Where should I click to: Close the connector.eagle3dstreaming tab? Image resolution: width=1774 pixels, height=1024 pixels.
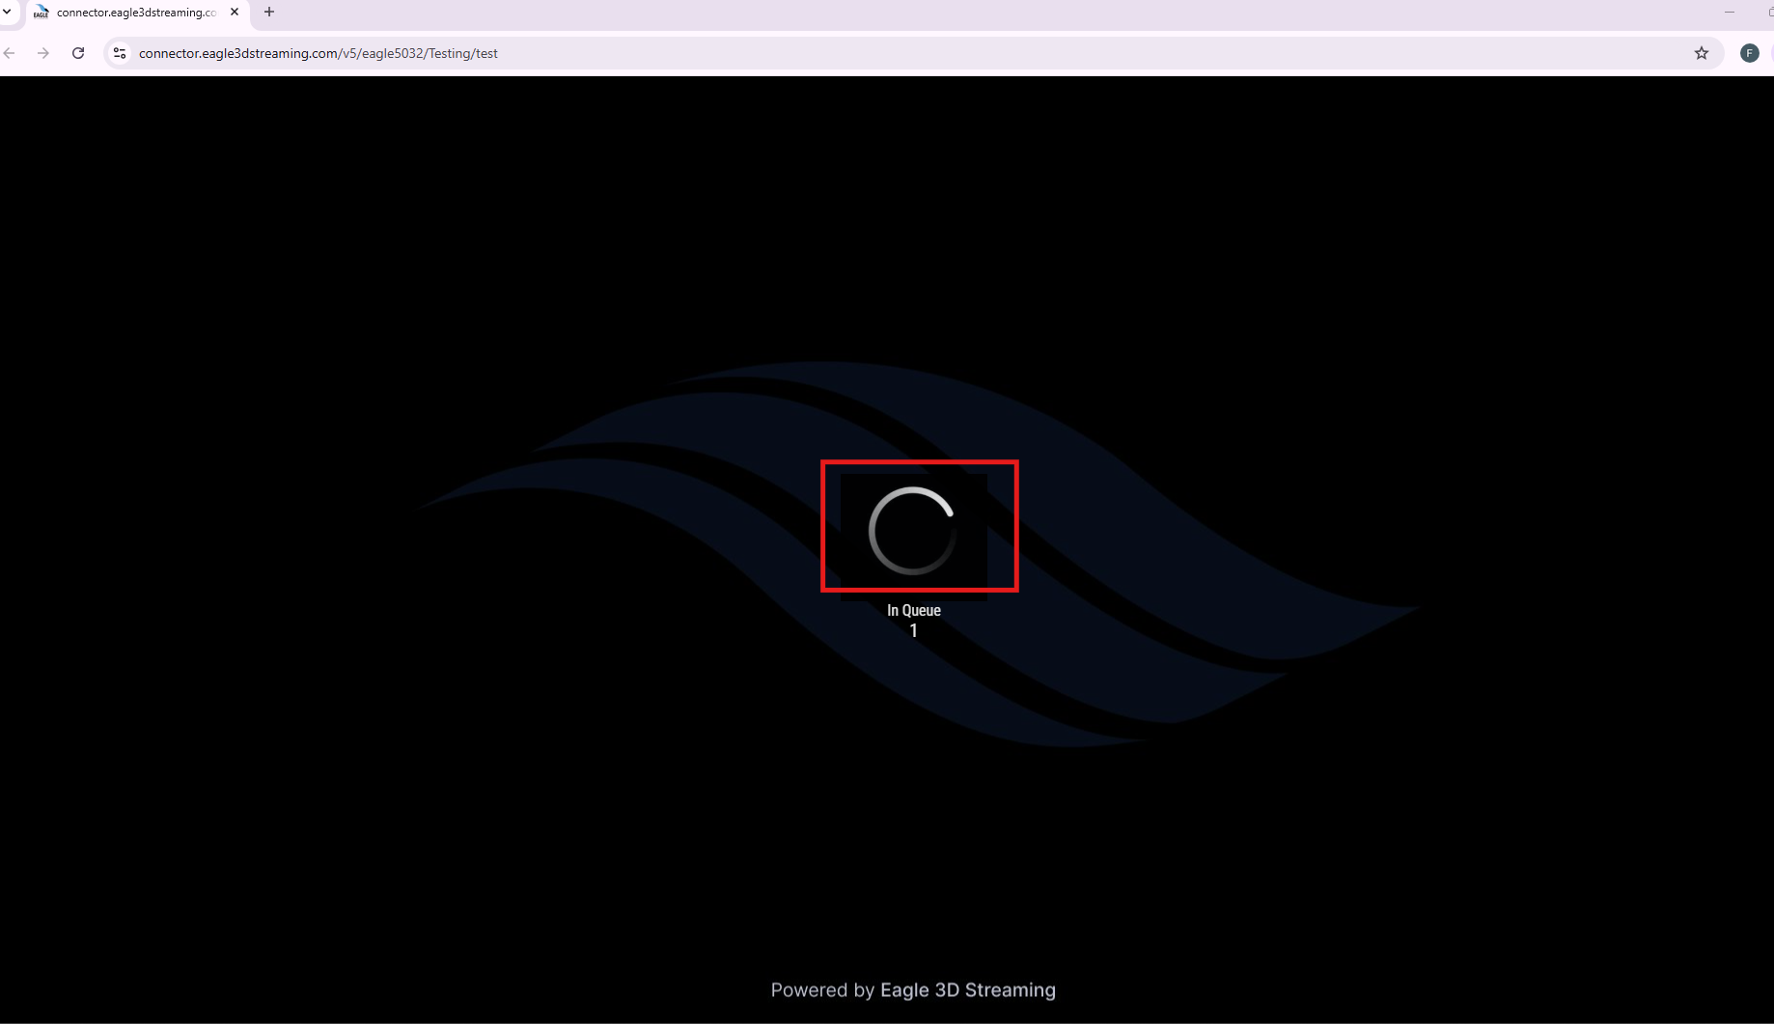[x=235, y=13]
